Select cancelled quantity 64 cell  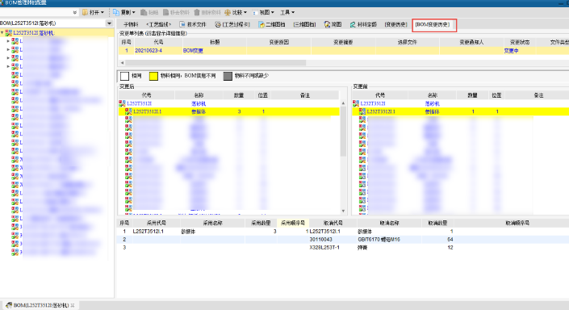450,240
